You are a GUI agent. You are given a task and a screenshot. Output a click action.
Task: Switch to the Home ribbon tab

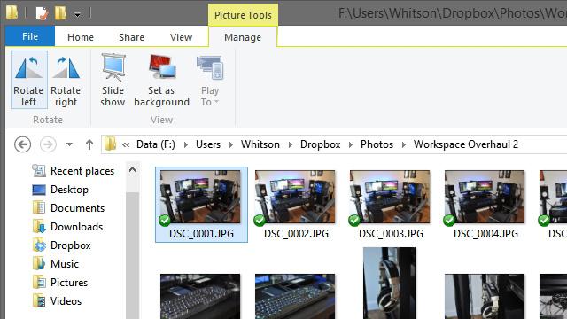(x=81, y=37)
